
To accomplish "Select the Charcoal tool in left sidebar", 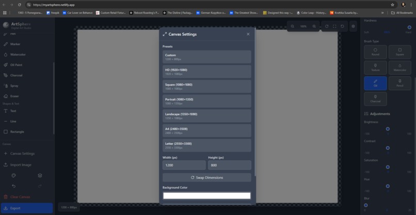I will [x=26, y=75].
